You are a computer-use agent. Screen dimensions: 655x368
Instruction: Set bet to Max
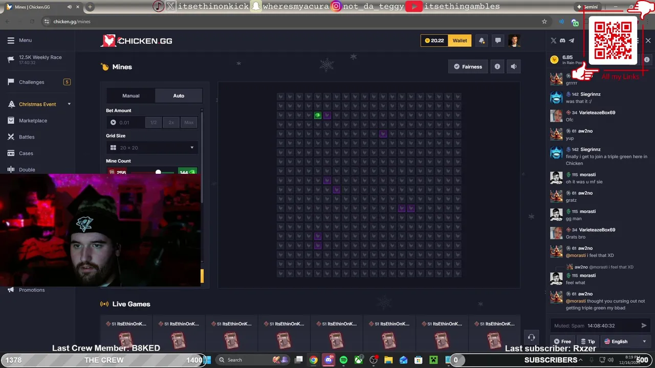pos(189,123)
